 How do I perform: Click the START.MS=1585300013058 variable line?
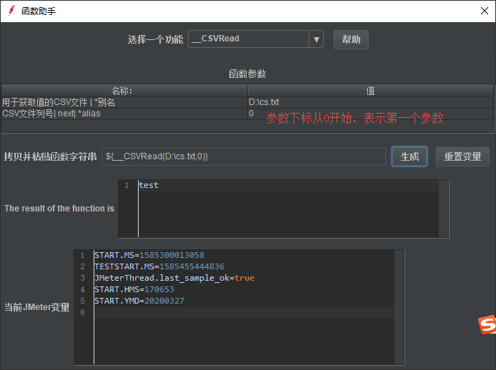tap(149, 255)
